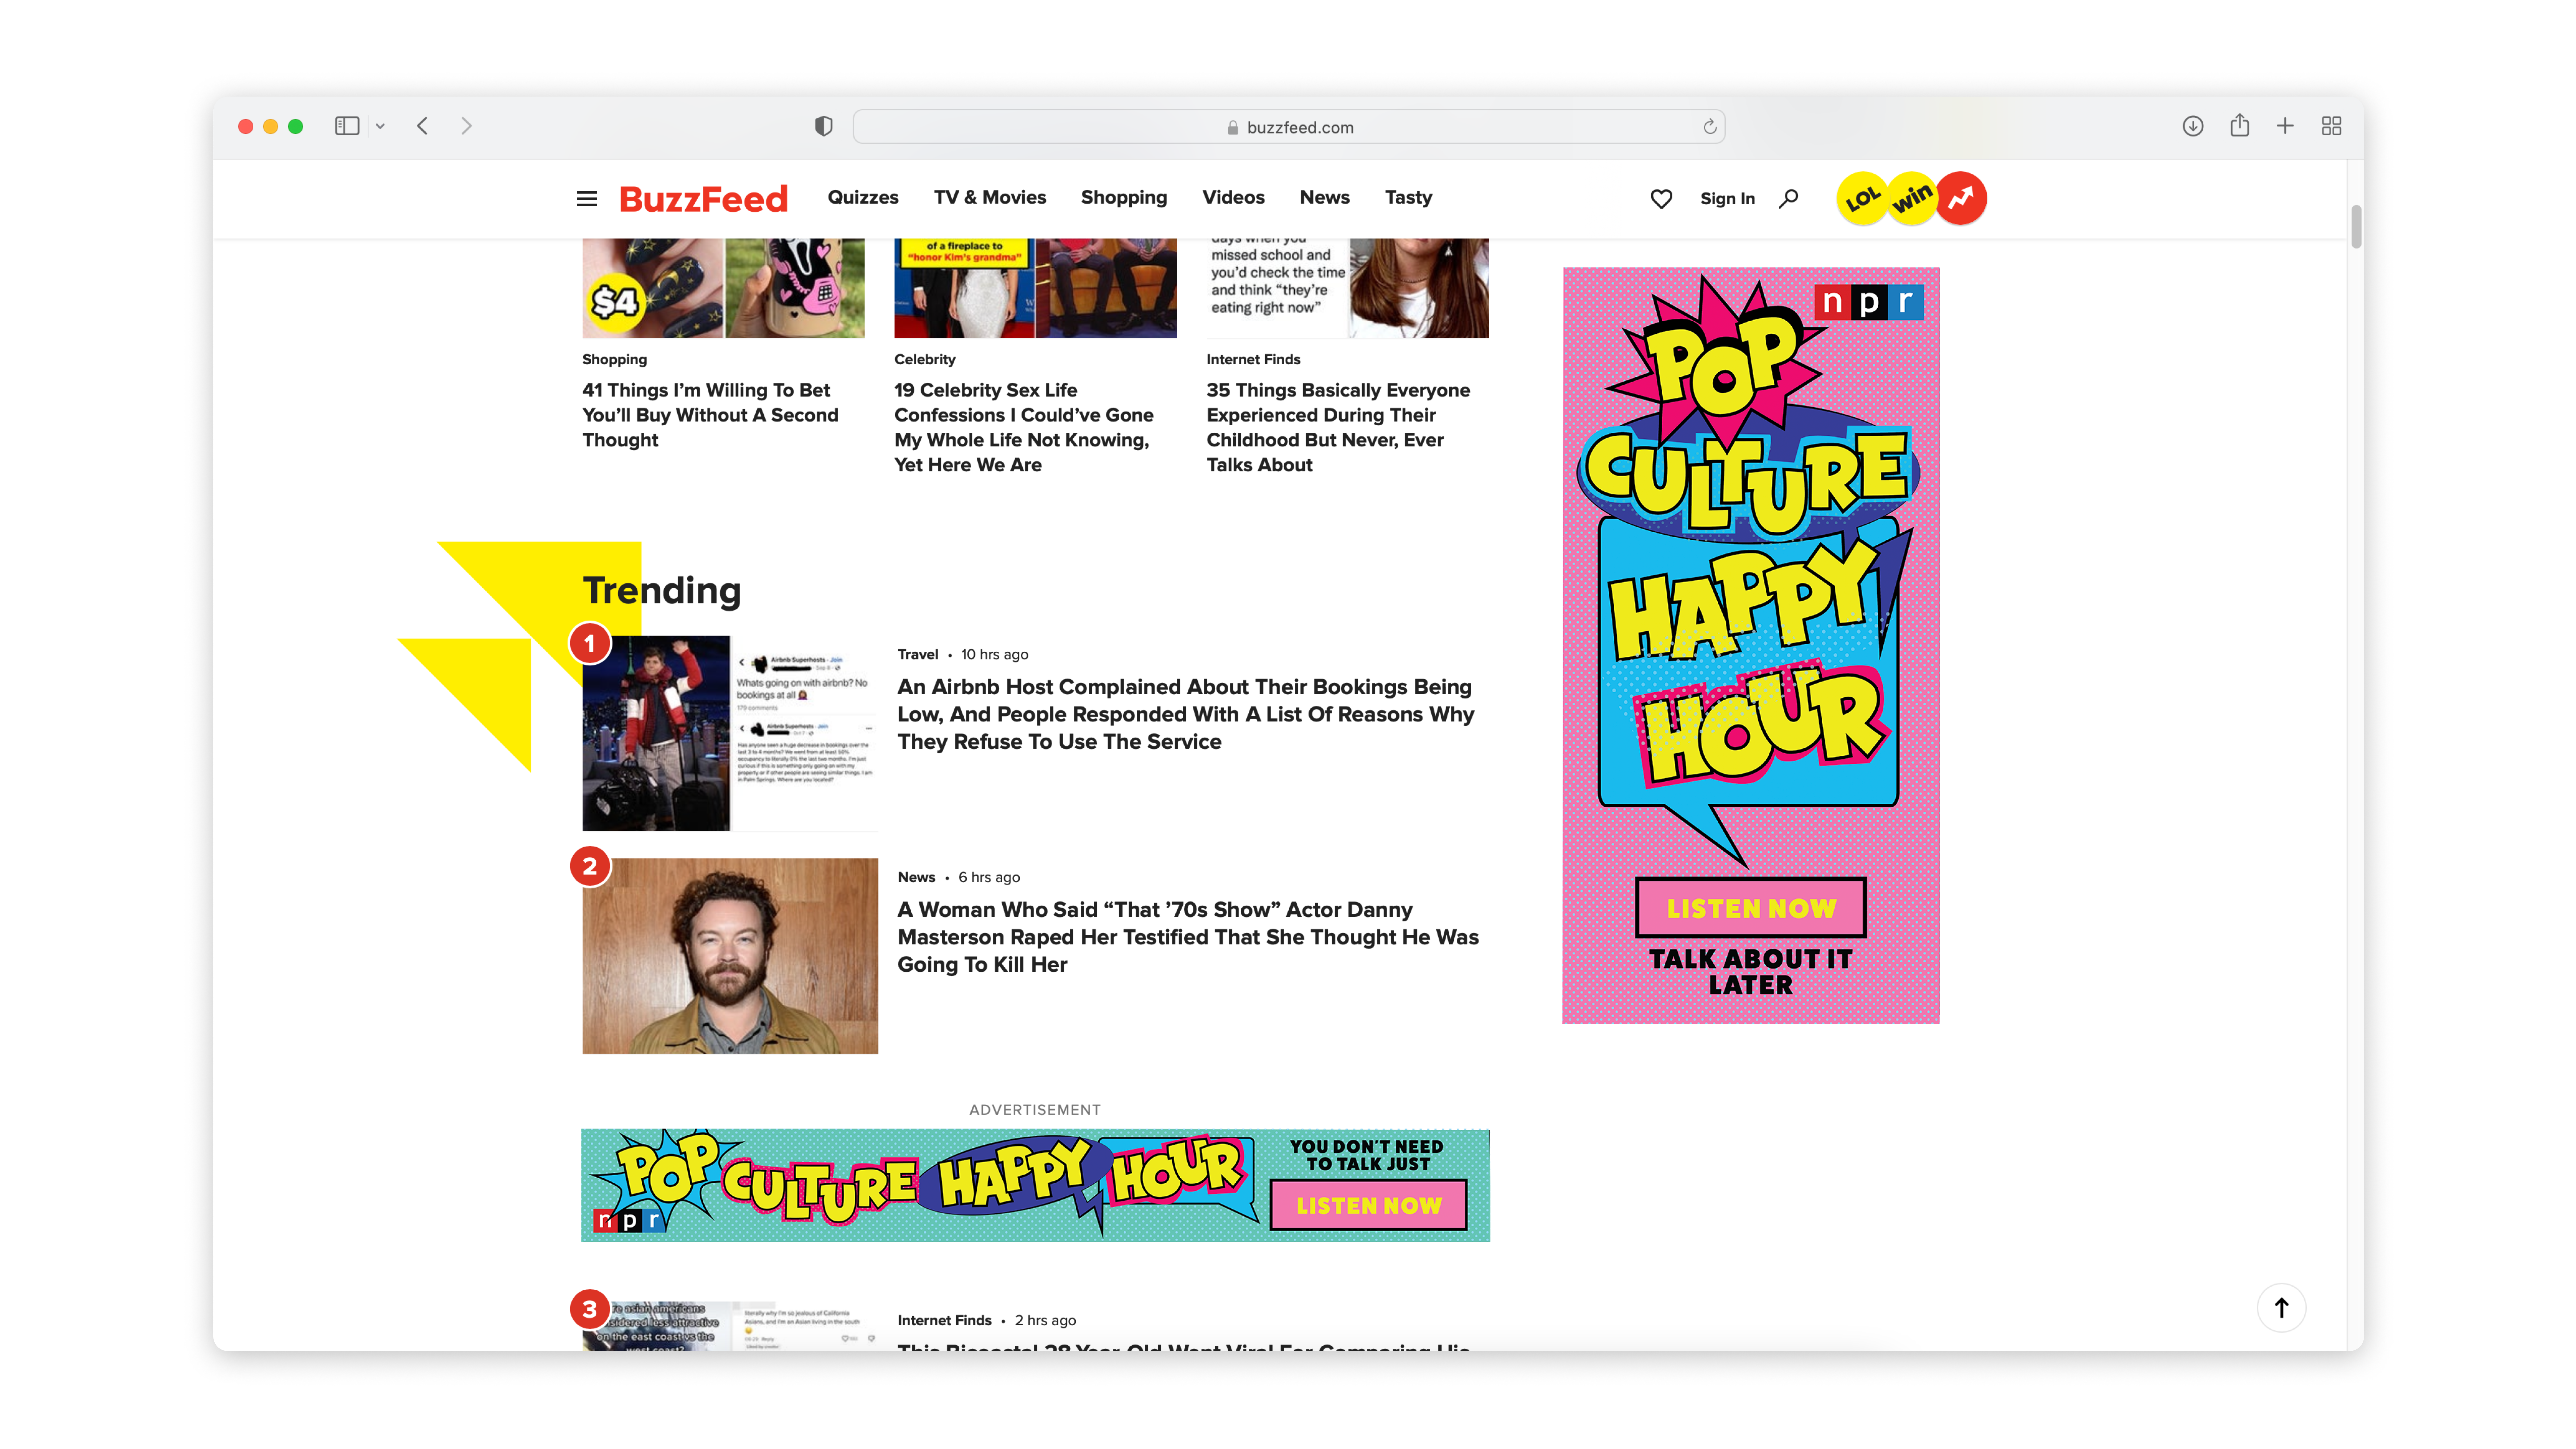The width and height of the screenshot is (2576, 1449).
Task: Toggle the Safari sidebar
Action: 347,126
